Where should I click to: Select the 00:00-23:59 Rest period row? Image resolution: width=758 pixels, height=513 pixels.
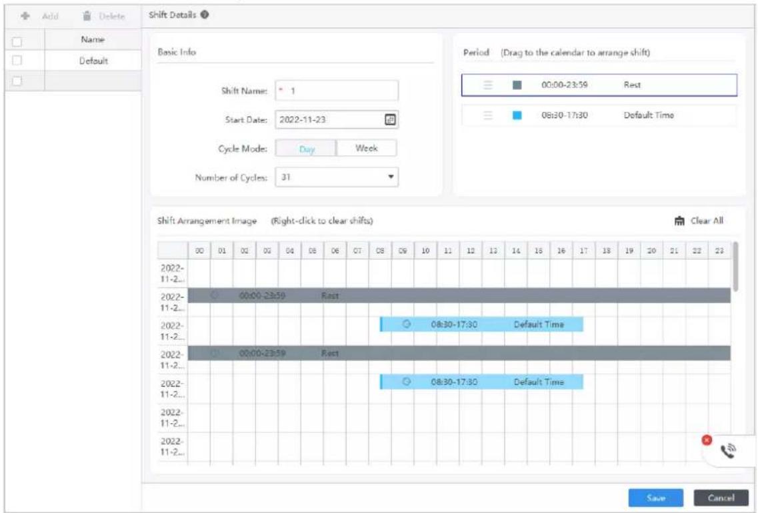pos(599,85)
